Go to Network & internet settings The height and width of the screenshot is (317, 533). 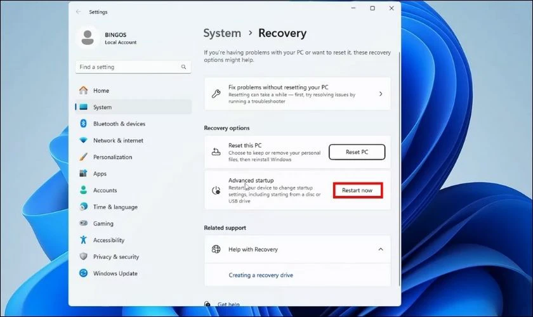click(x=133, y=140)
